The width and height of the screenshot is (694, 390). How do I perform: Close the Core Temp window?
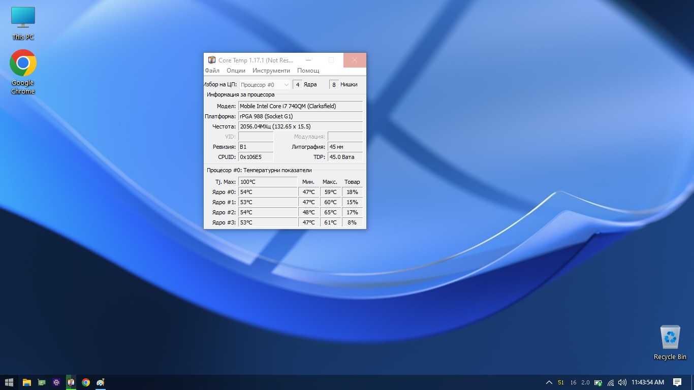coord(355,60)
